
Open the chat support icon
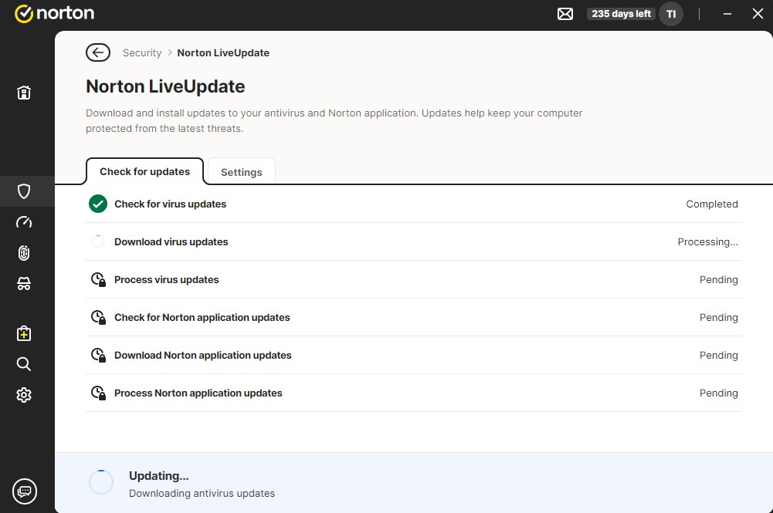(x=25, y=491)
